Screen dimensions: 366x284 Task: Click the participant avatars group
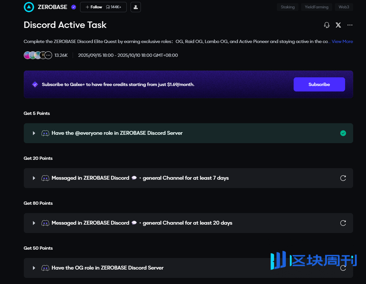pos(38,55)
